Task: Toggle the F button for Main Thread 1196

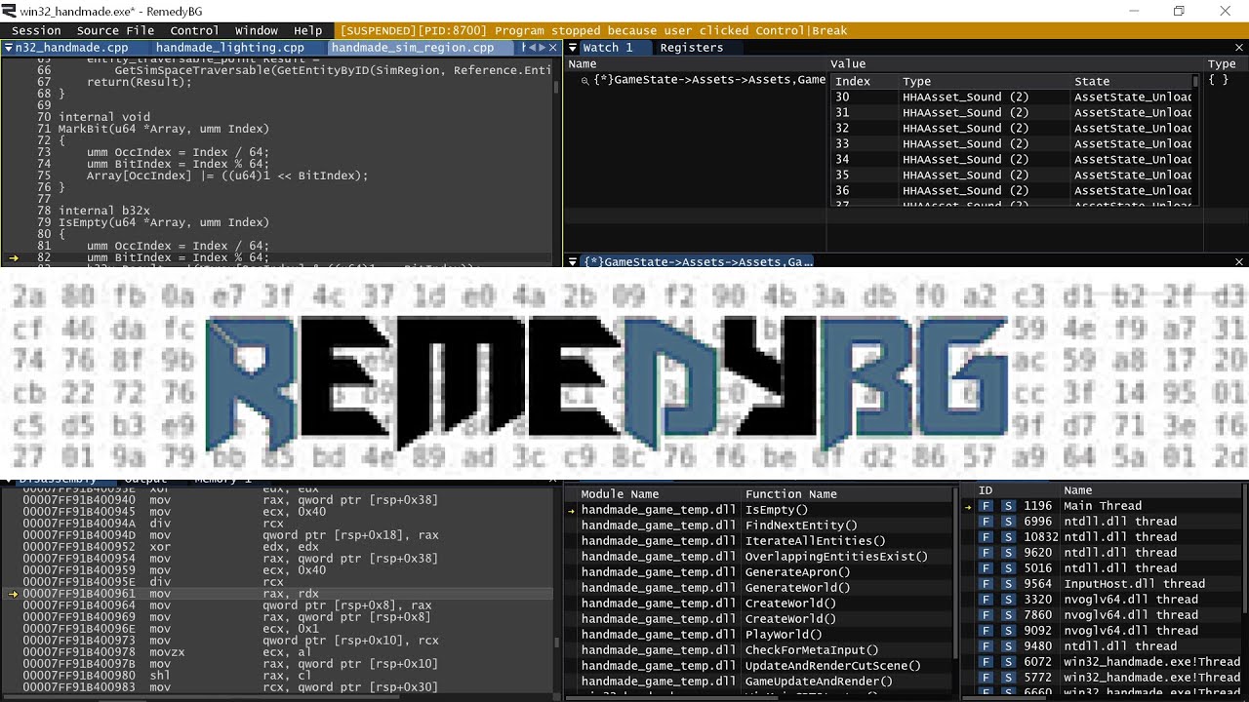Action: click(987, 506)
